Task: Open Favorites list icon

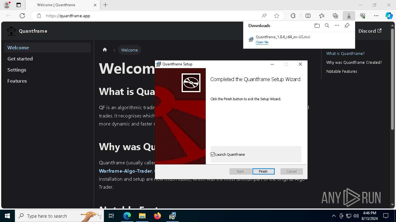Action: click(322, 16)
